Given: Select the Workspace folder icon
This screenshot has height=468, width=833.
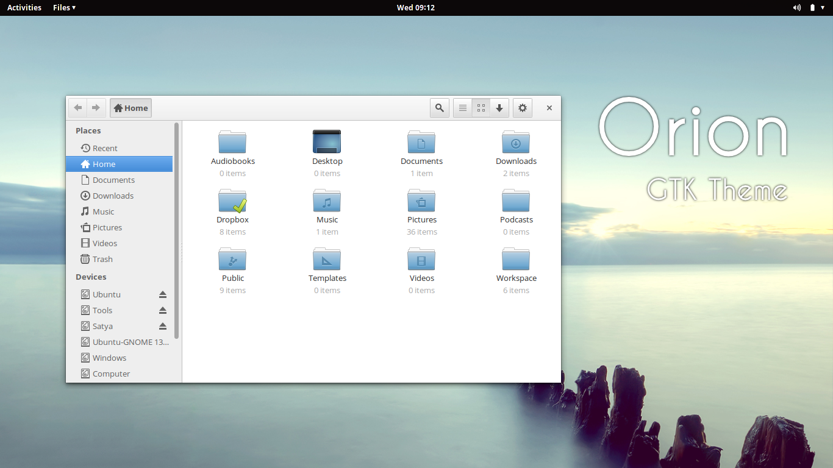Looking at the screenshot, I should 516,258.
